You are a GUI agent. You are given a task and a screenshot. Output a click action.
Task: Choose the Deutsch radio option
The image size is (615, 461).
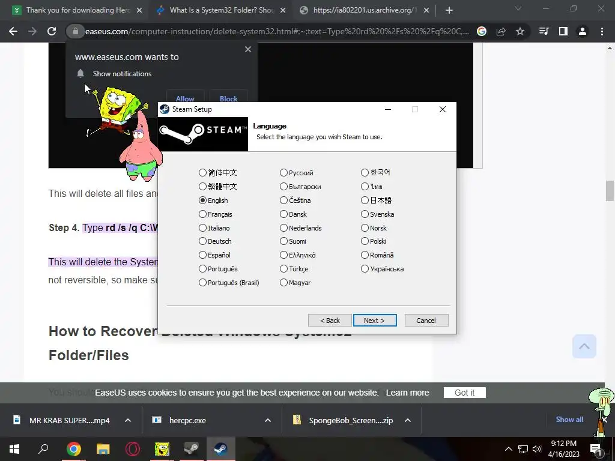pyautogui.click(x=202, y=241)
